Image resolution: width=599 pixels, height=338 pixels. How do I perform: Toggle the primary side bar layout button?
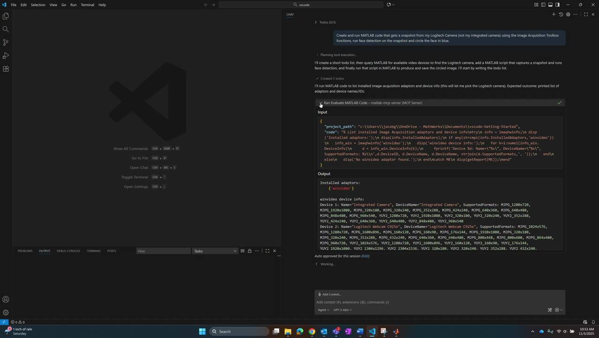[543, 5]
